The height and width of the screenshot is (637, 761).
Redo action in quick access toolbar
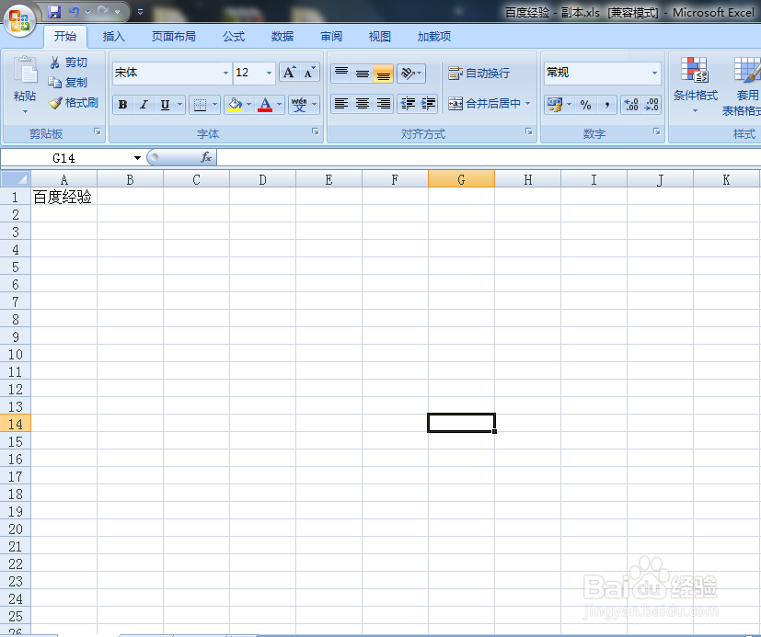pos(102,12)
